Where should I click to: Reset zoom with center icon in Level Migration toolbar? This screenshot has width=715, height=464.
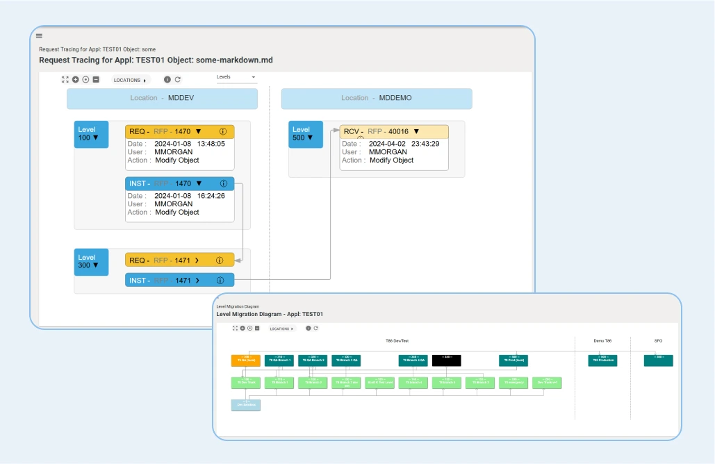coord(249,328)
